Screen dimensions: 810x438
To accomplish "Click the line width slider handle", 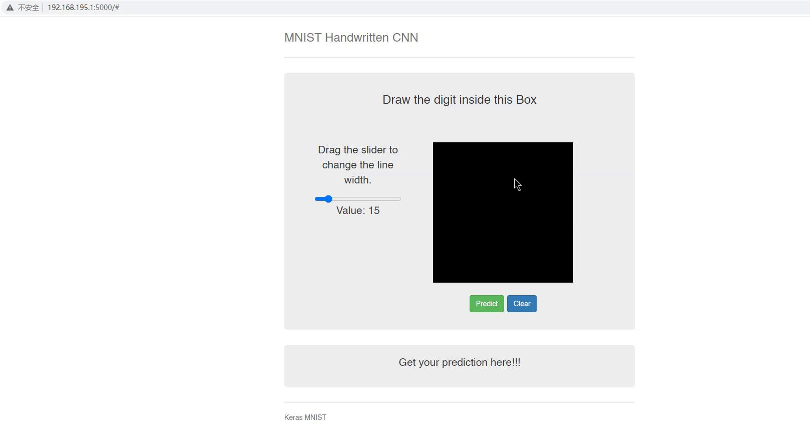I will 328,199.
